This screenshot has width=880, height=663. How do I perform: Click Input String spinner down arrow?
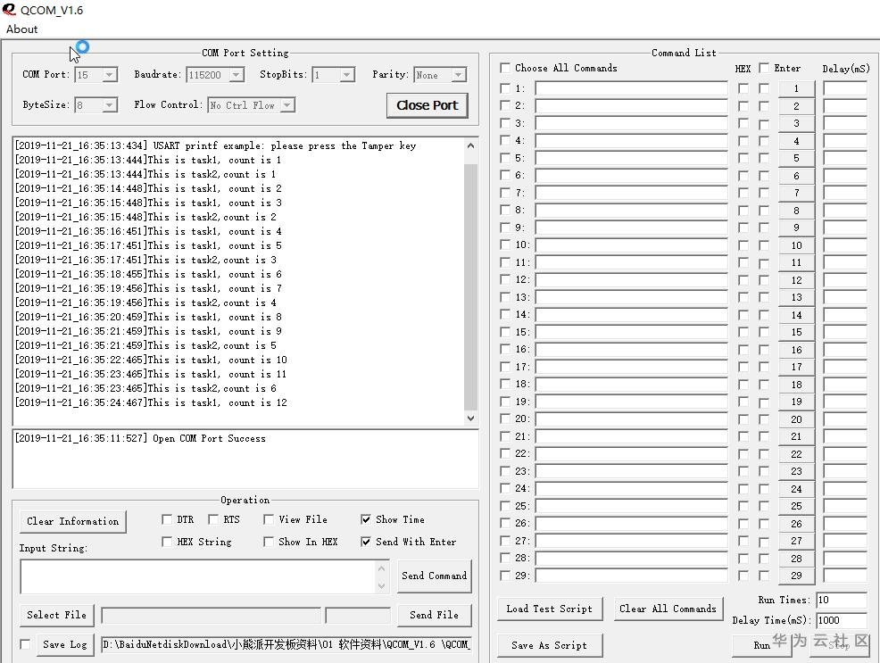coord(382,585)
